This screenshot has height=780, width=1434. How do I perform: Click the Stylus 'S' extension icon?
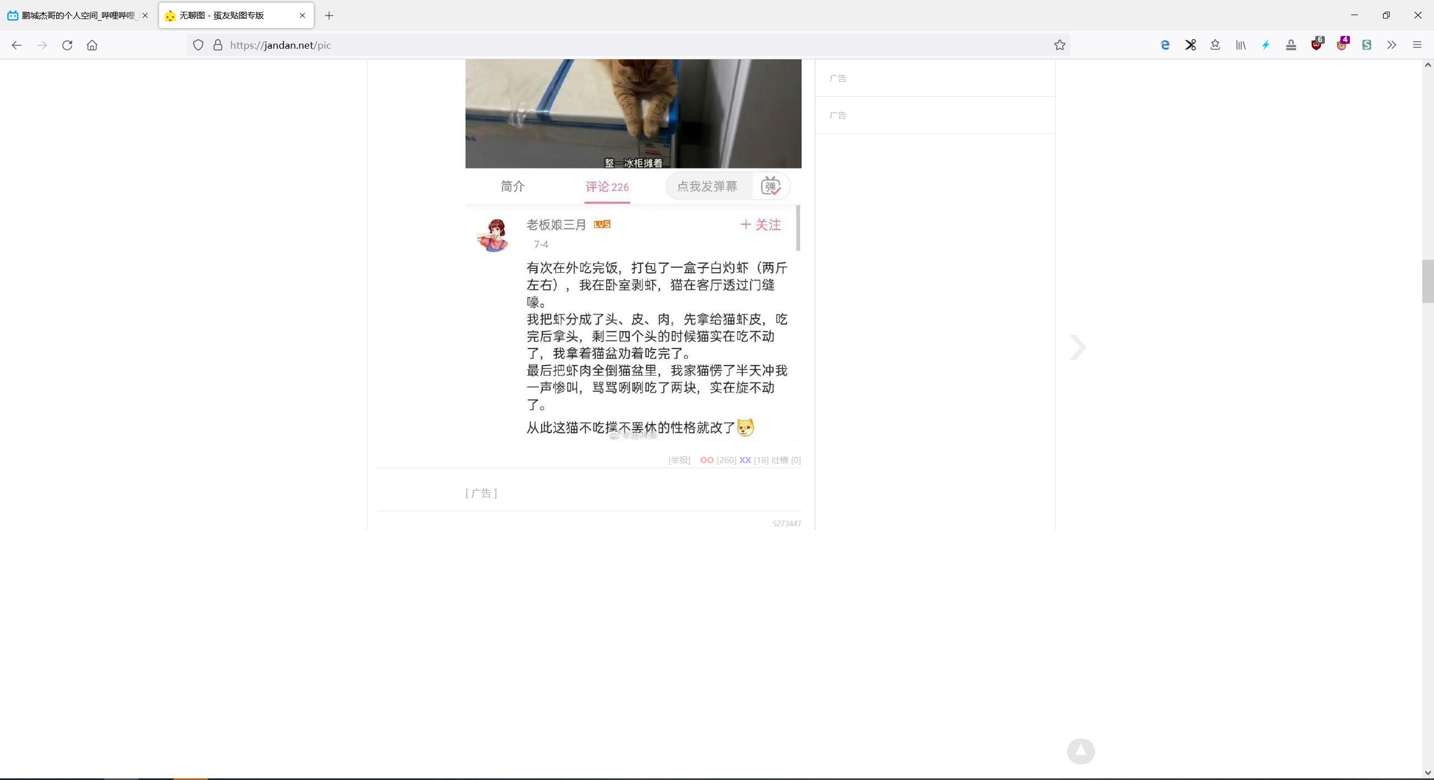[x=1367, y=45]
